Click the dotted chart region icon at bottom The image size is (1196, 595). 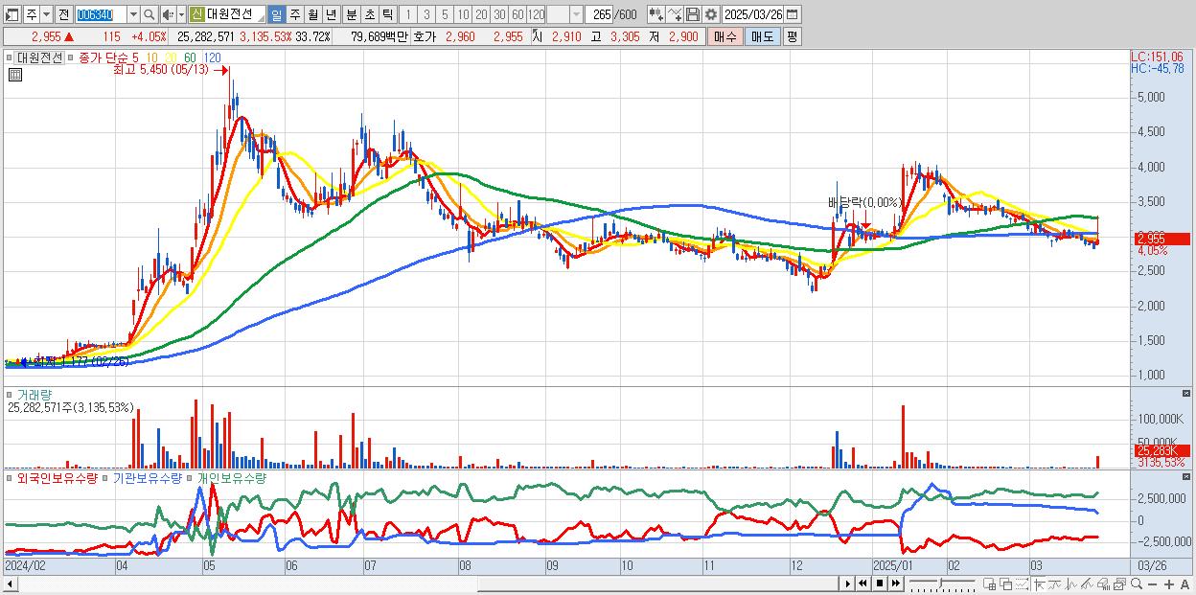click(x=1023, y=584)
